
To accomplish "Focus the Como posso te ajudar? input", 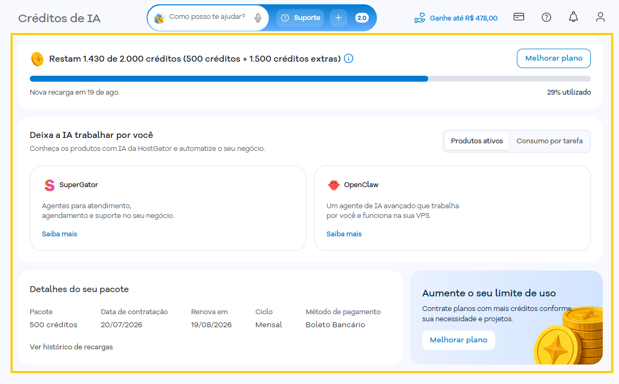I will (x=207, y=17).
